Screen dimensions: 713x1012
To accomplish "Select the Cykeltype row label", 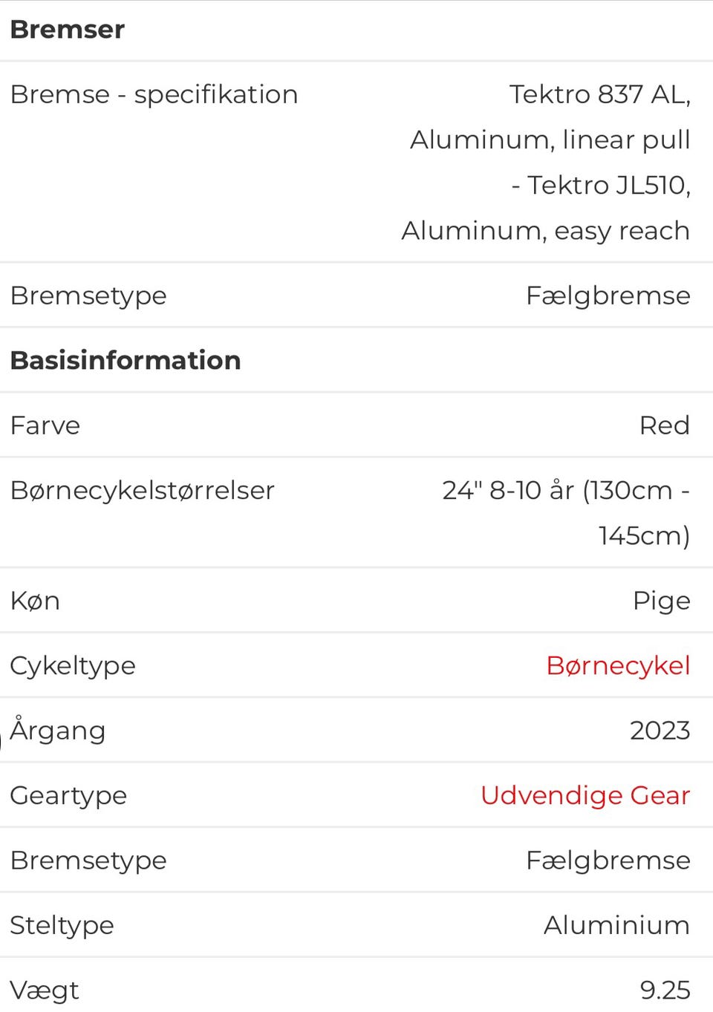I will tap(73, 666).
